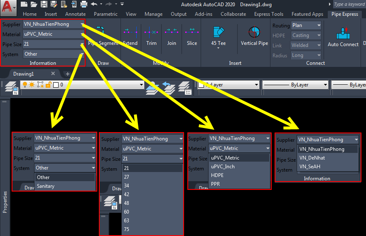The height and width of the screenshot is (236, 366).
Task: Open the HDPE Casting dropdown
Action: (x=306, y=35)
